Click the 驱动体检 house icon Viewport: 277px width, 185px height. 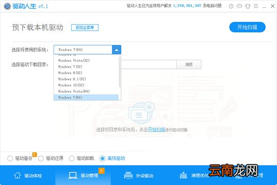tap(17, 175)
